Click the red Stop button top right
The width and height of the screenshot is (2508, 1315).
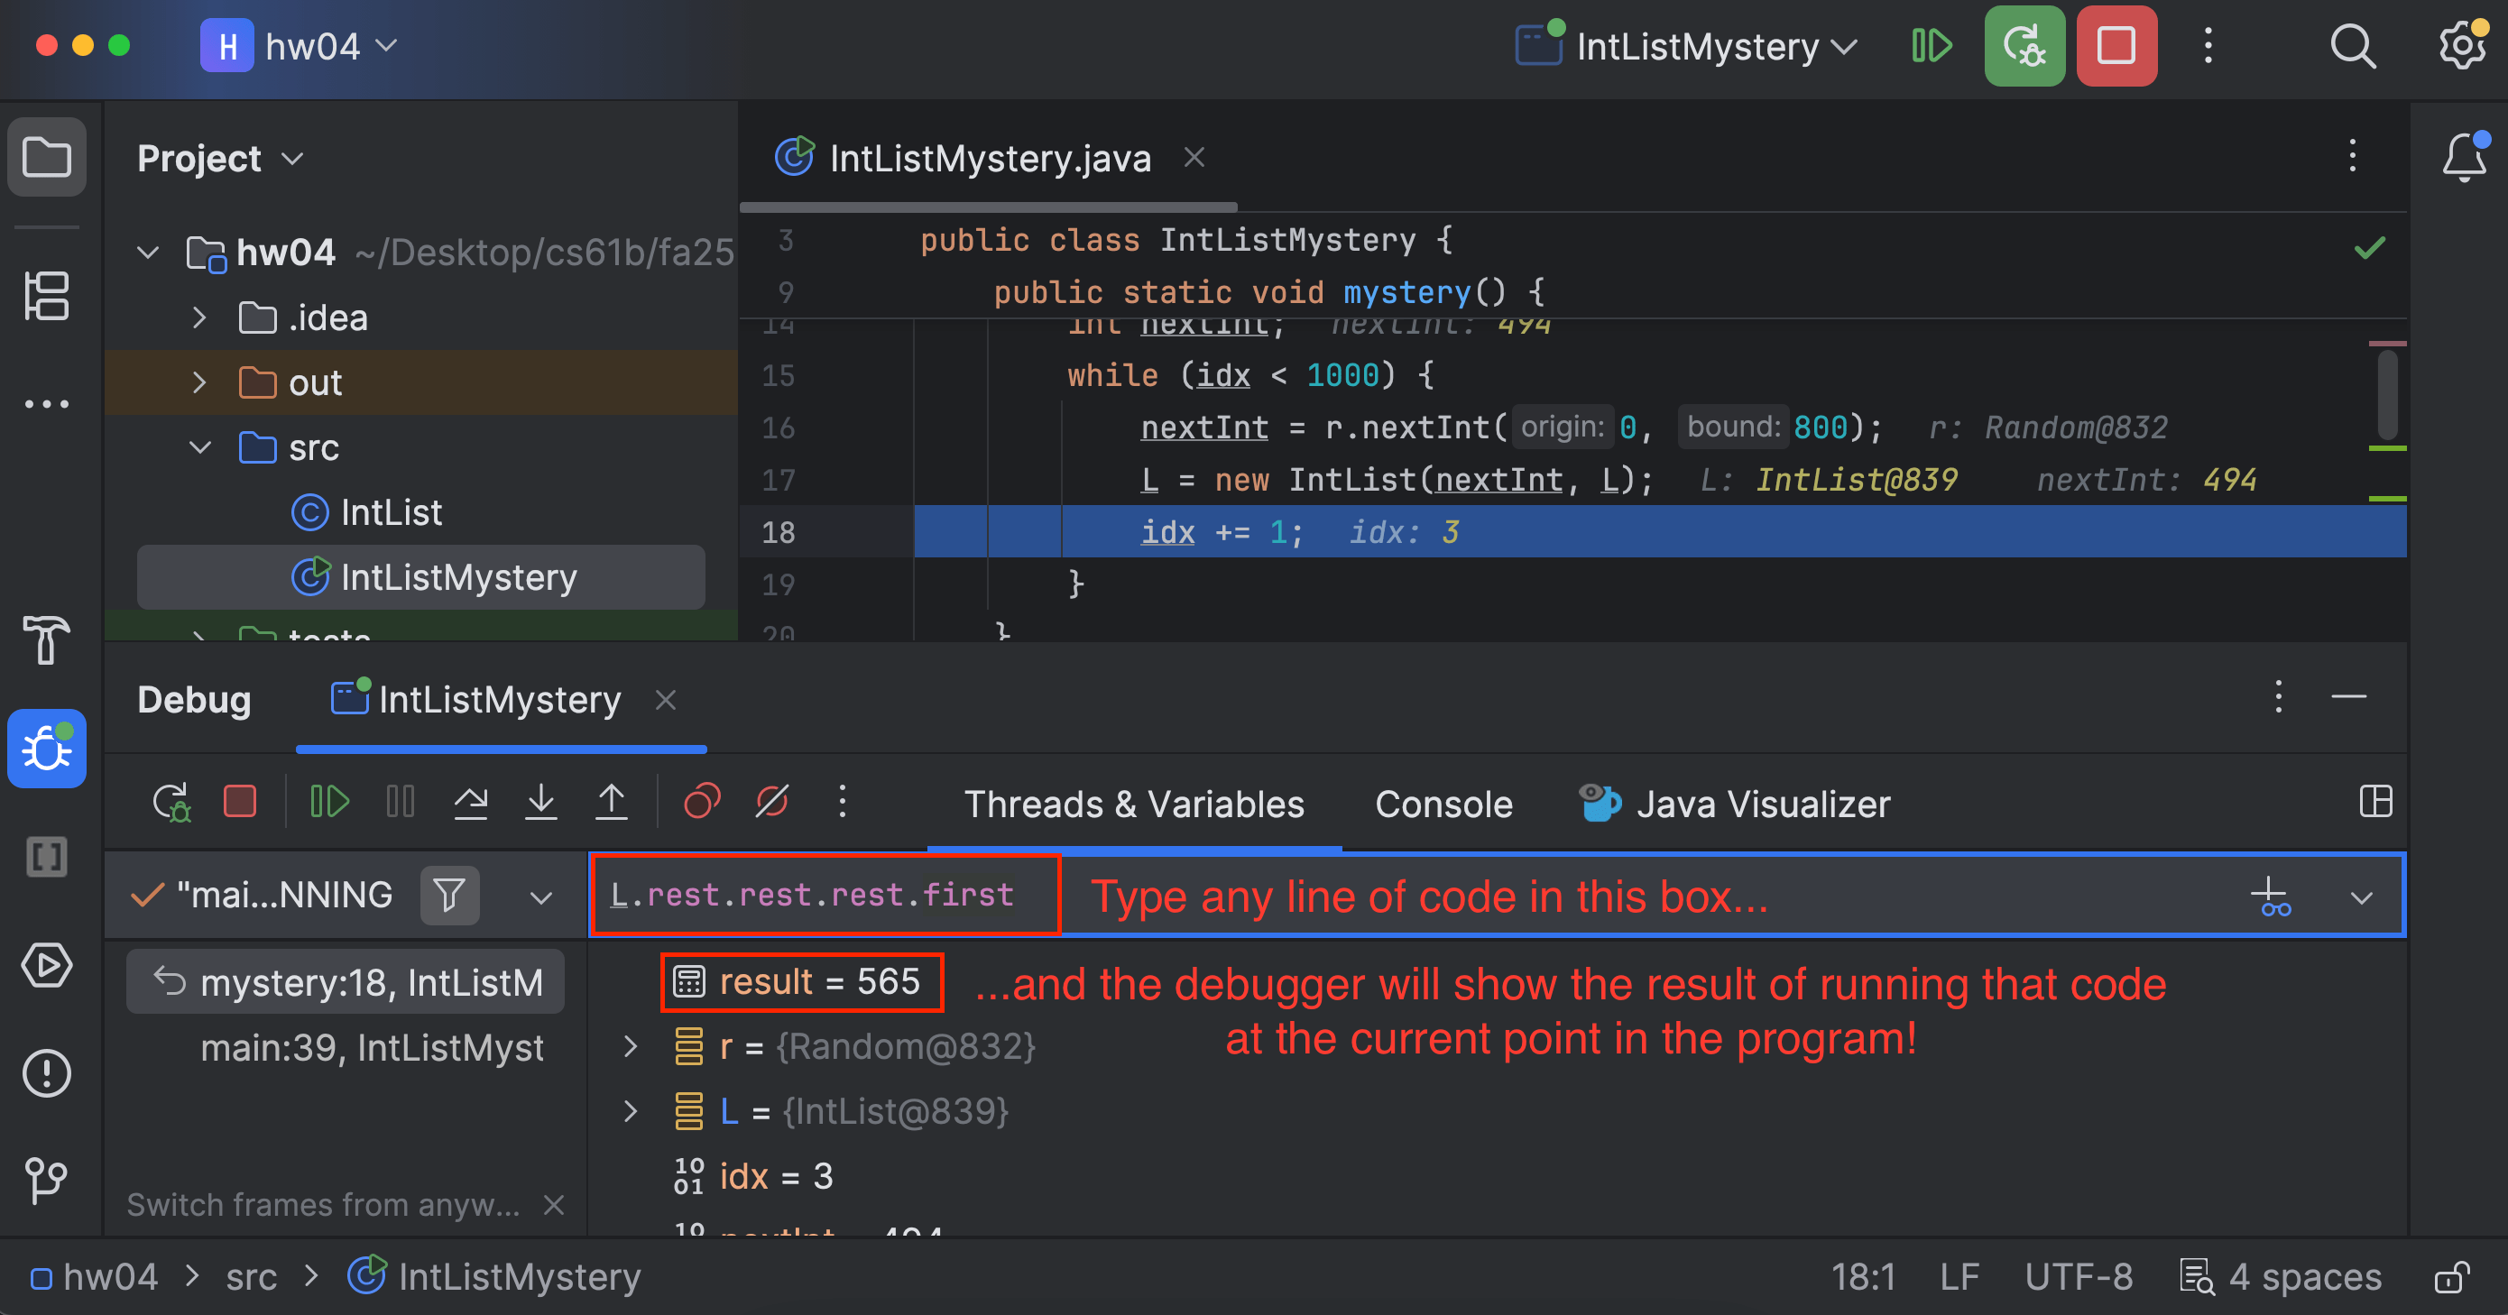2116,46
